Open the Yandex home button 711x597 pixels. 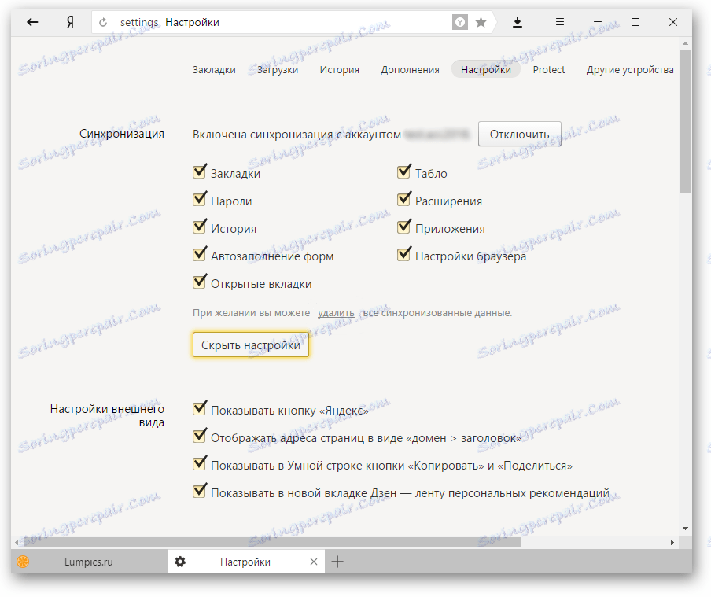tap(70, 22)
